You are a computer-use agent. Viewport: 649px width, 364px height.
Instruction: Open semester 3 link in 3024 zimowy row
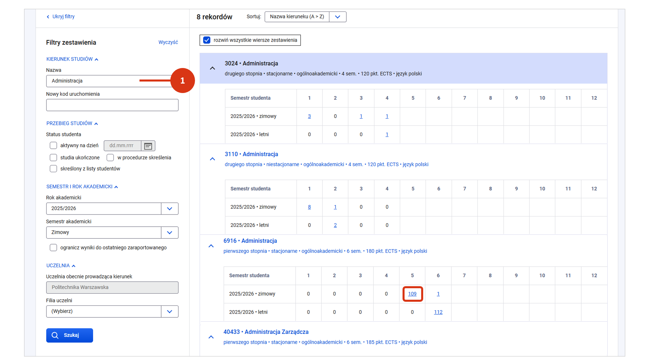point(361,116)
